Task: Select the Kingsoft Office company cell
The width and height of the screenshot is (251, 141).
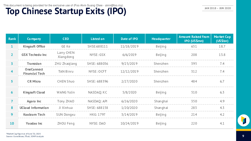Action: pyautogui.click(x=34, y=46)
